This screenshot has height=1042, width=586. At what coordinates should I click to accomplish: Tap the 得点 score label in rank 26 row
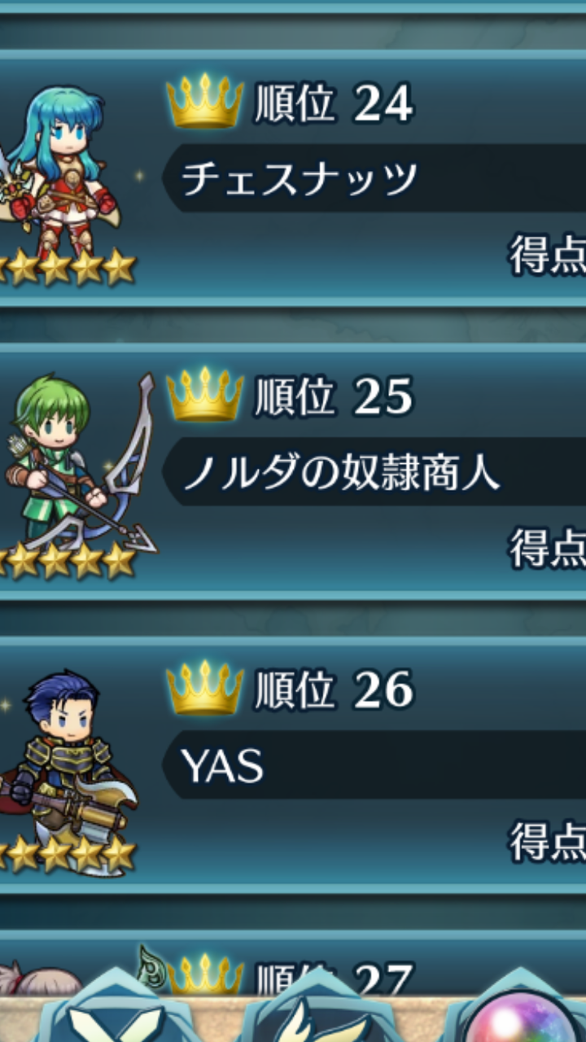[548, 841]
